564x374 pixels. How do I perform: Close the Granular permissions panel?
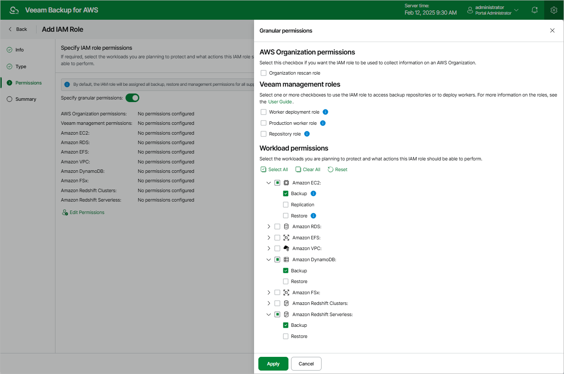tap(552, 30)
